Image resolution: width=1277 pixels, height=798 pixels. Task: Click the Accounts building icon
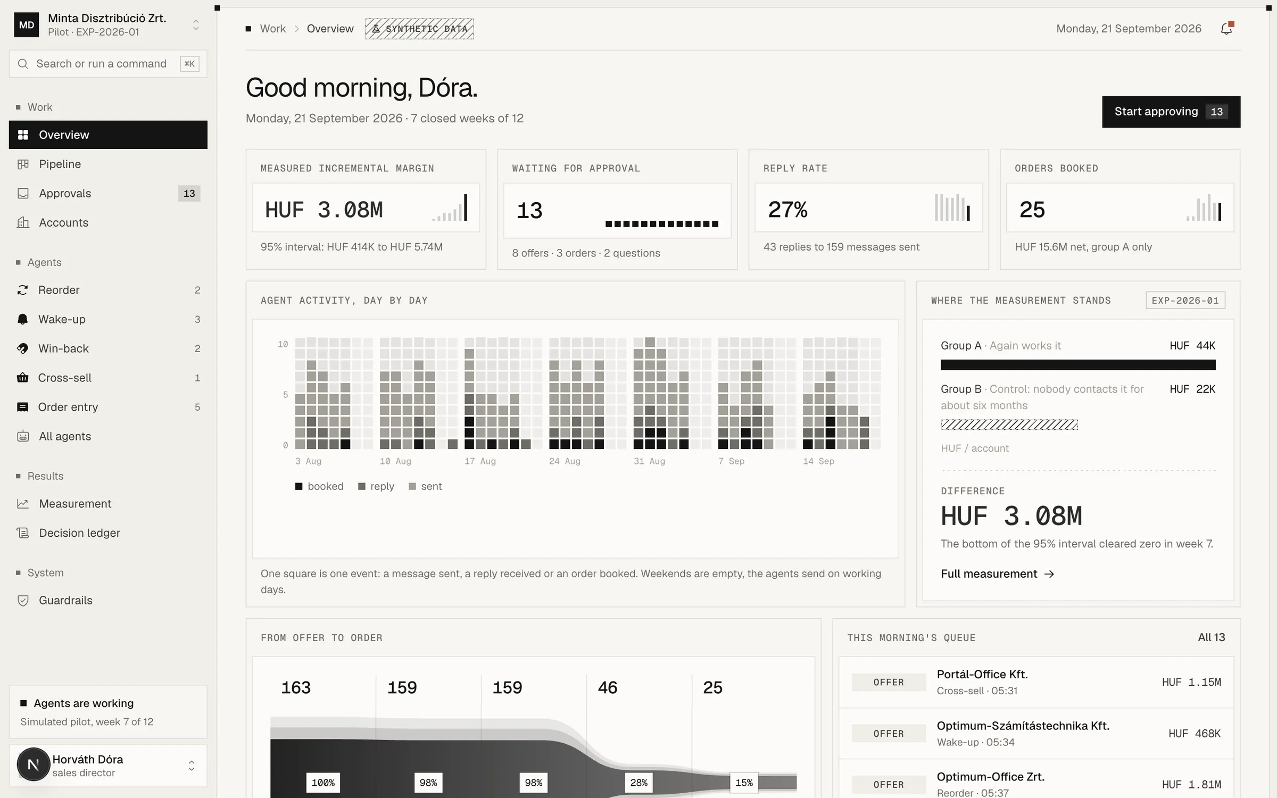(23, 222)
